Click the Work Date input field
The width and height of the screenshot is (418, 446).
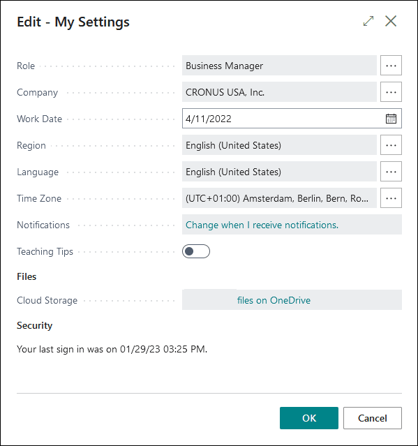(x=292, y=119)
